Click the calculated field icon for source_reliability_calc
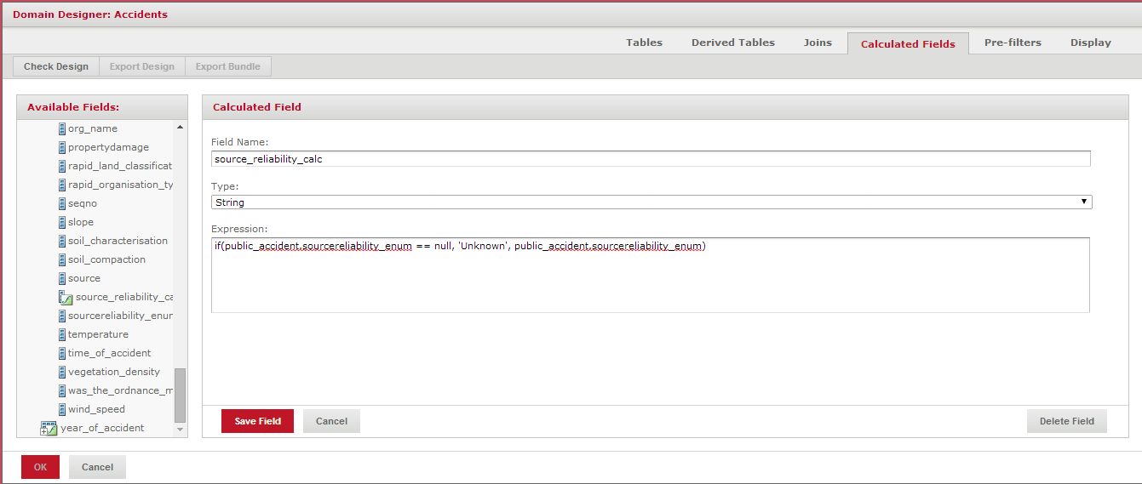 click(66, 297)
